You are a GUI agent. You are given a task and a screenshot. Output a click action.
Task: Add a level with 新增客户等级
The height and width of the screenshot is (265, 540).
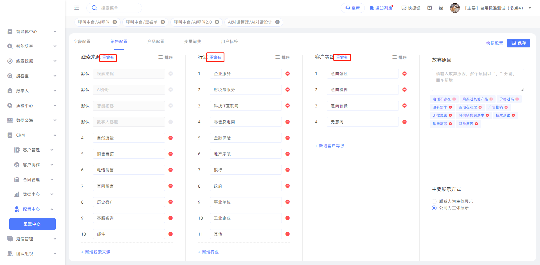tap(330, 146)
